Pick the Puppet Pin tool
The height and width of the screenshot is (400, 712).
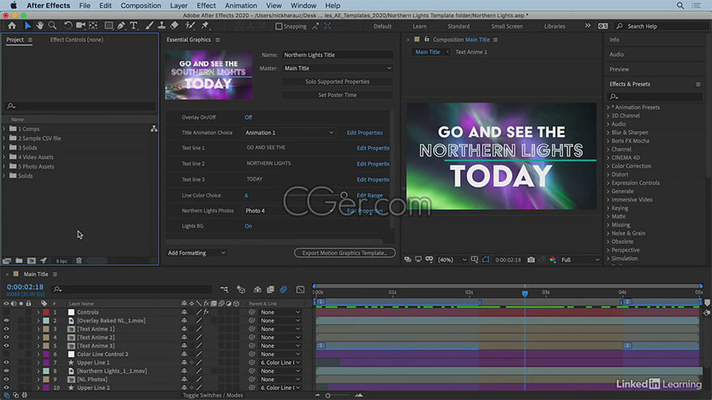206,26
